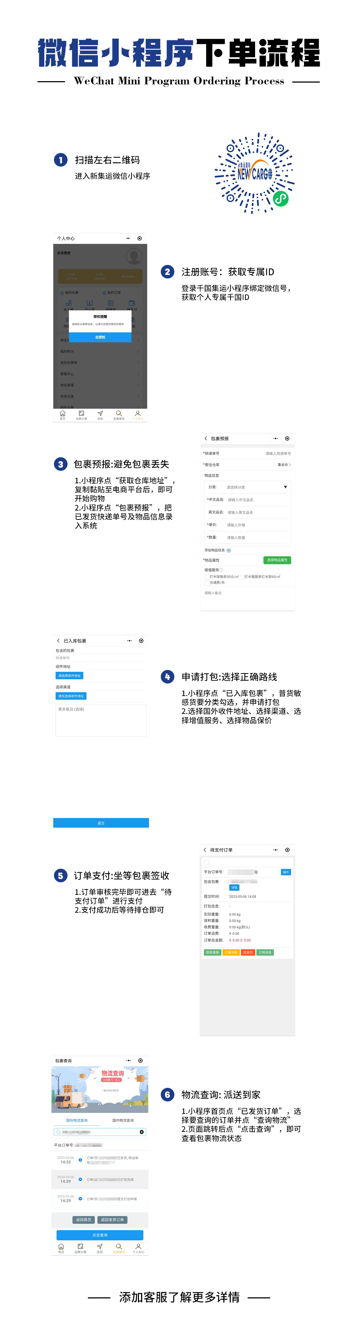The height and width of the screenshot is (1322, 358).
Task: Open three-dot menu in 个人中心 header
Action: pyautogui.click(x=128, y=239)
